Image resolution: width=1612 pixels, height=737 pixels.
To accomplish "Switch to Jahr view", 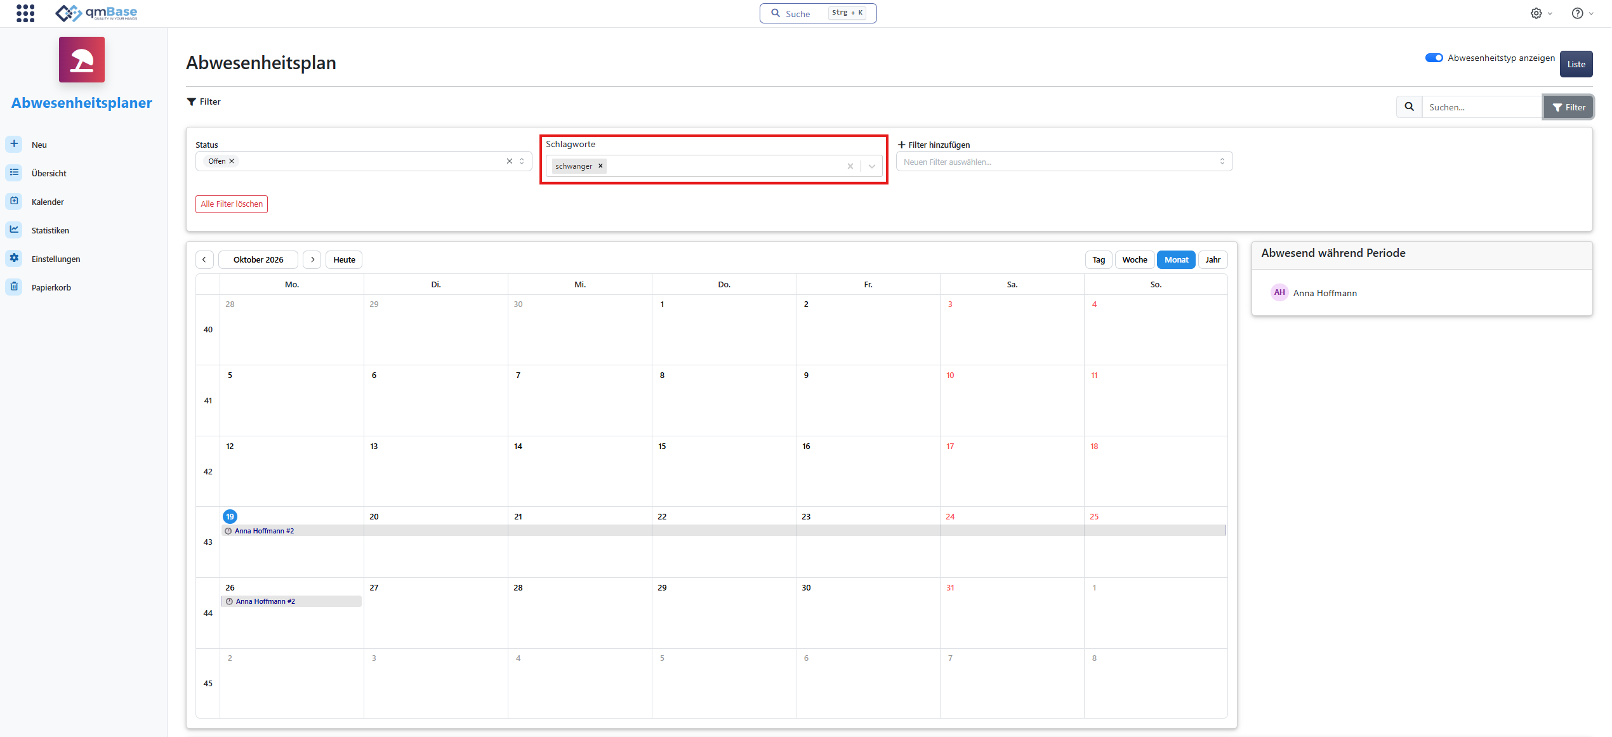I will [1213, 259].
